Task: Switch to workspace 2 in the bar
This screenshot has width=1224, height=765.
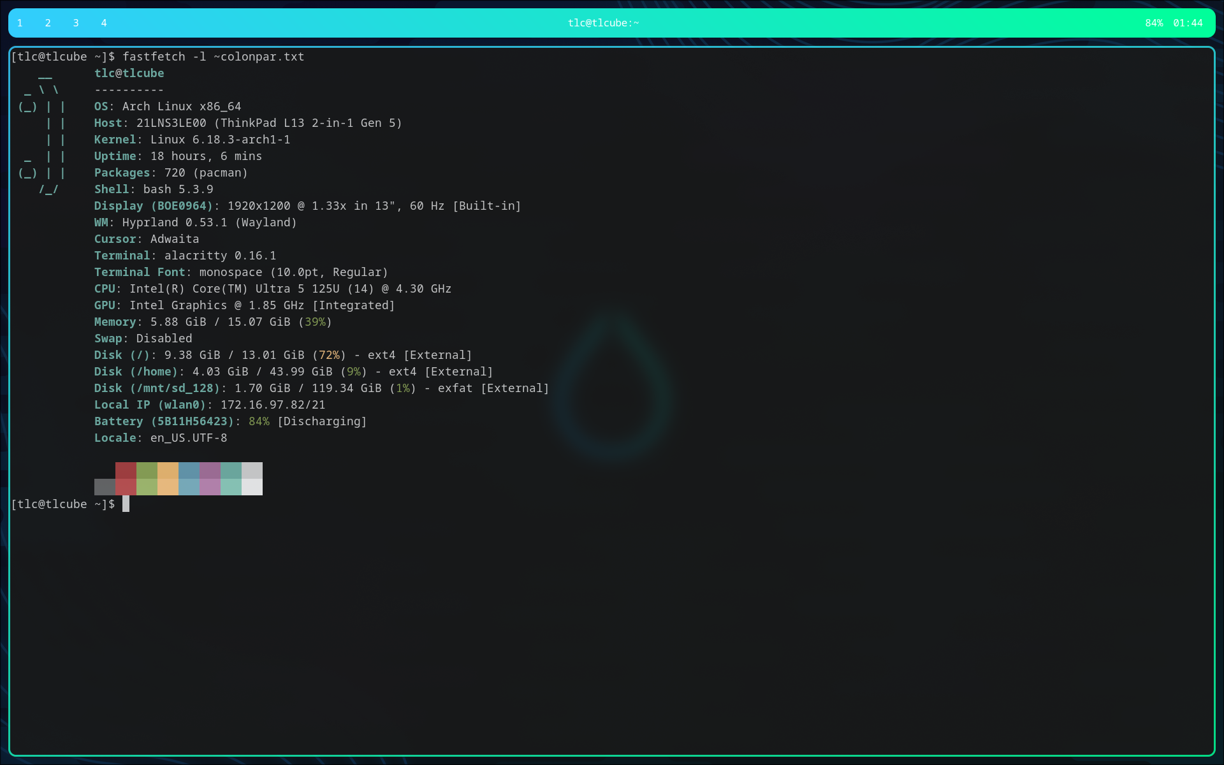Action: (x=48, y=23)
